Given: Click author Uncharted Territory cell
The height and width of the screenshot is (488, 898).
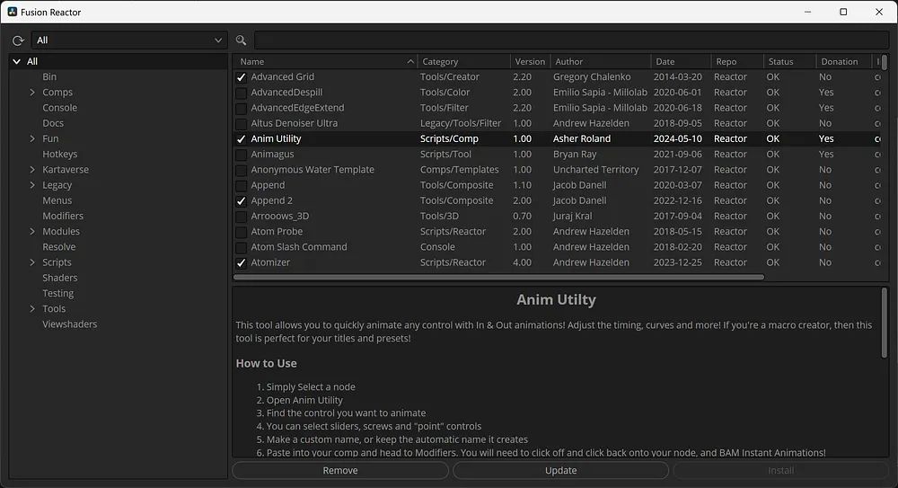Looking at the screenshot, I should tap(595, 170).
